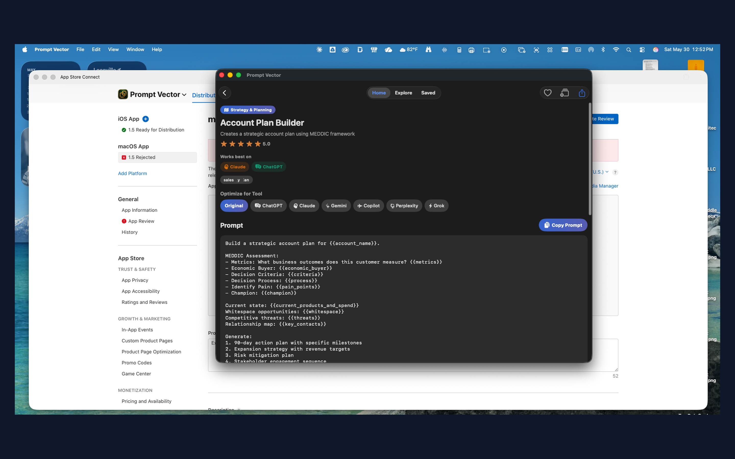Open App Privacy in the sidebar

point(135,280)
